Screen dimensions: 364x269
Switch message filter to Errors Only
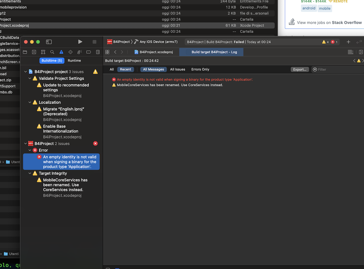click(x=200, y=69)
